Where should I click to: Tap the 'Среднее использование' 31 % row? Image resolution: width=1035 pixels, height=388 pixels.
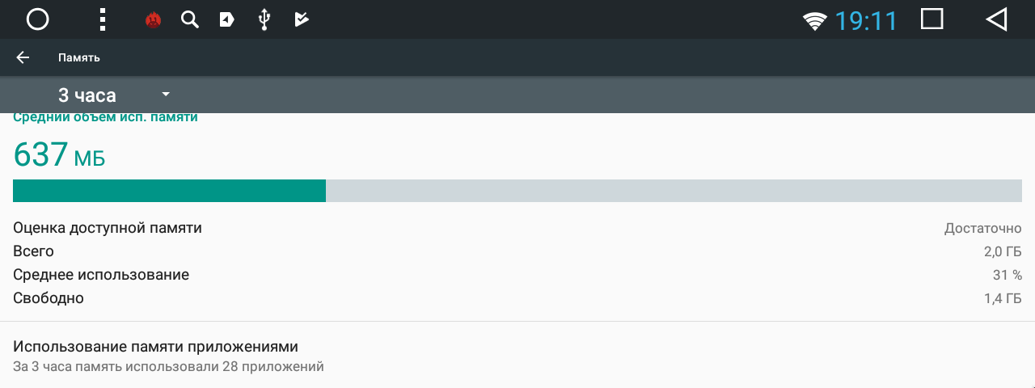pyautogui.click(x=517, y=275)
